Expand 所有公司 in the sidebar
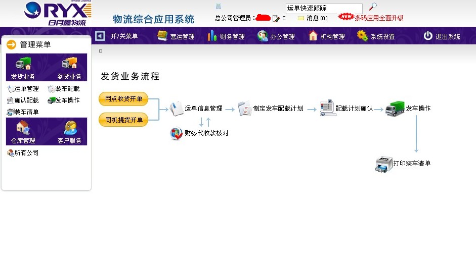Screen dimensions: 476x263 [x=23, y=153]
